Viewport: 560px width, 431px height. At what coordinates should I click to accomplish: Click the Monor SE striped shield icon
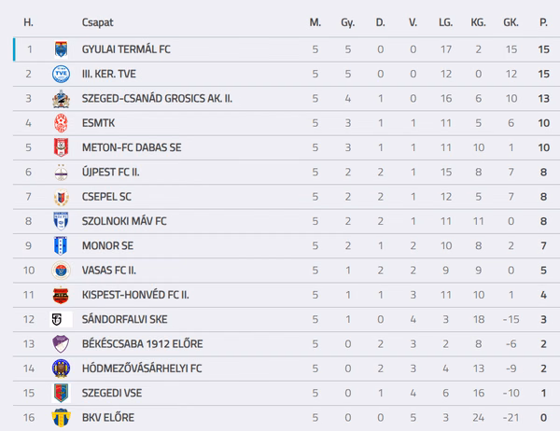click(61, 245)
